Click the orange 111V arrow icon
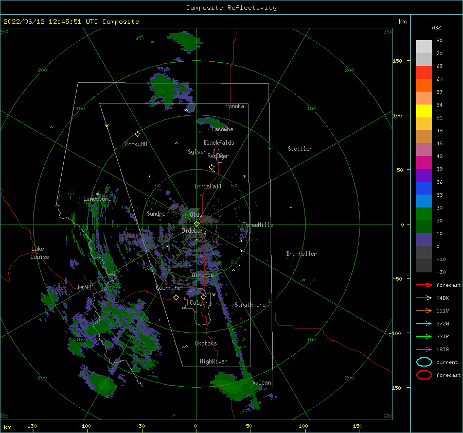 [424, 310]
